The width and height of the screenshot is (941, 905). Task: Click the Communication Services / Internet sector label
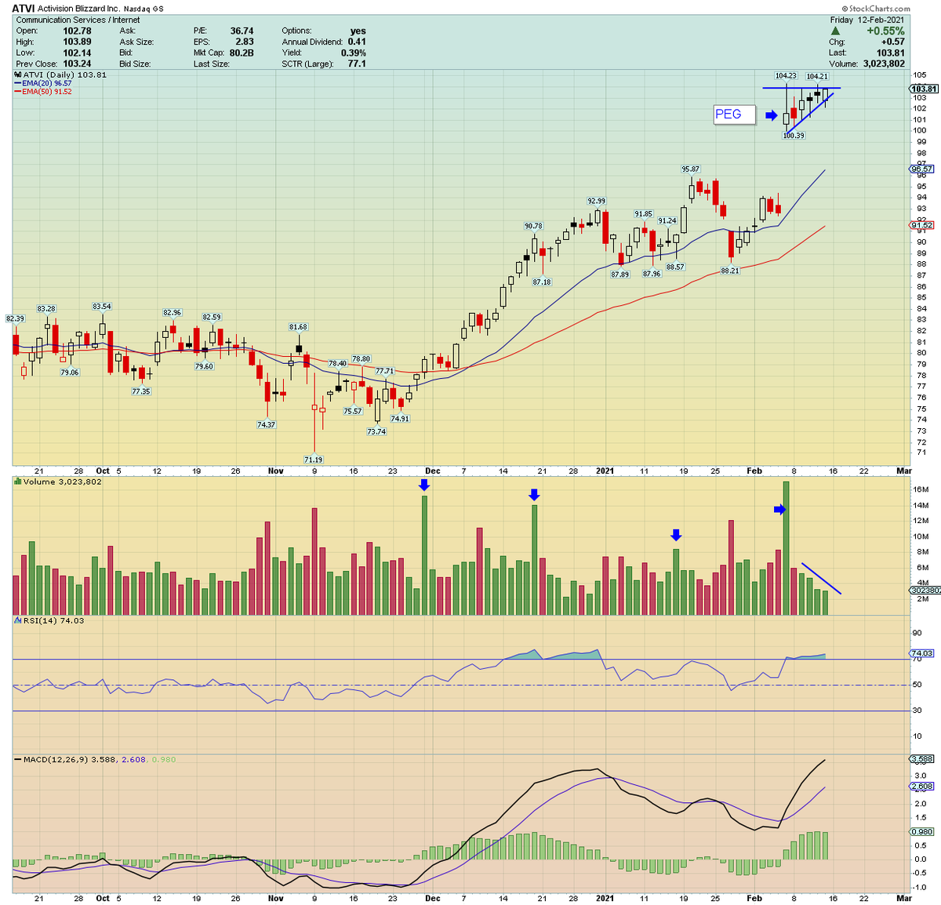78,20
